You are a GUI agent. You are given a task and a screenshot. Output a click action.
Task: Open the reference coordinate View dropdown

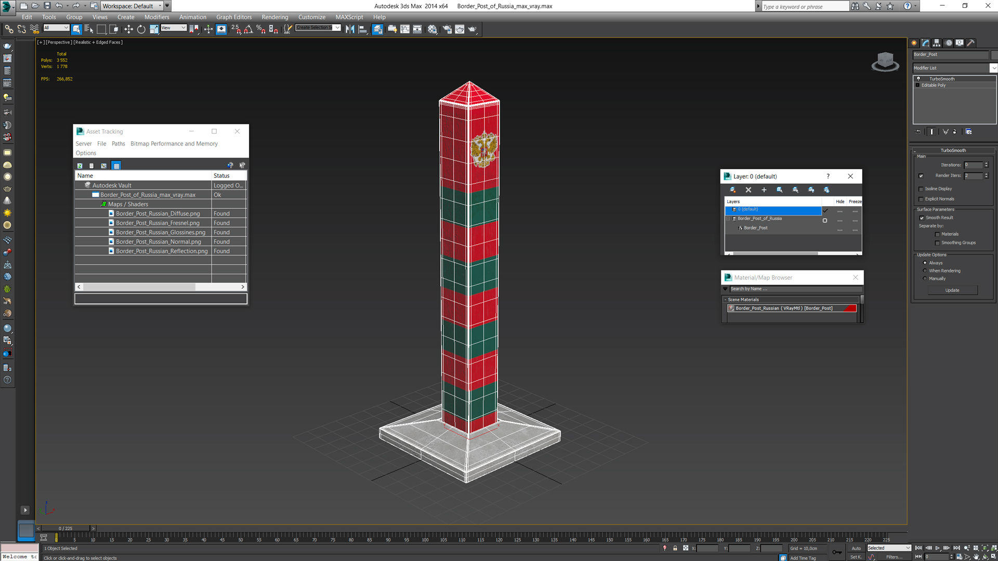pyautogui.click(x=174, y=28)
